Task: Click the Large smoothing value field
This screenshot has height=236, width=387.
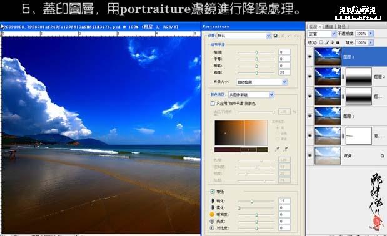Action: [284, 66]
